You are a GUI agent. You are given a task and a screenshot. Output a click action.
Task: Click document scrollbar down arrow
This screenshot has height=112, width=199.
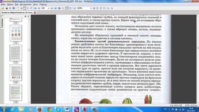(x=198, y=102)
